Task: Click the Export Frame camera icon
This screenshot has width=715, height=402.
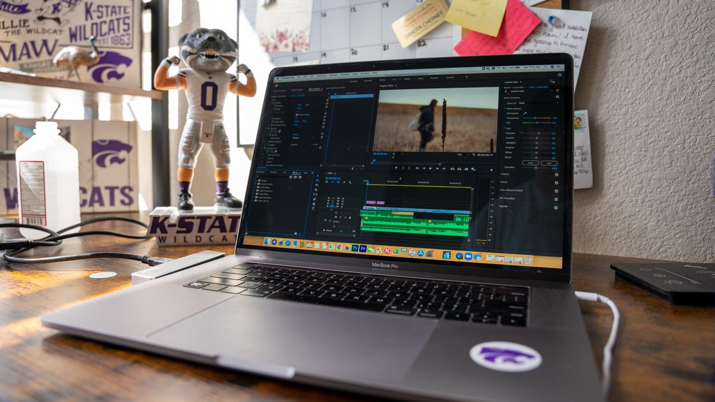Action: (467, 169)
